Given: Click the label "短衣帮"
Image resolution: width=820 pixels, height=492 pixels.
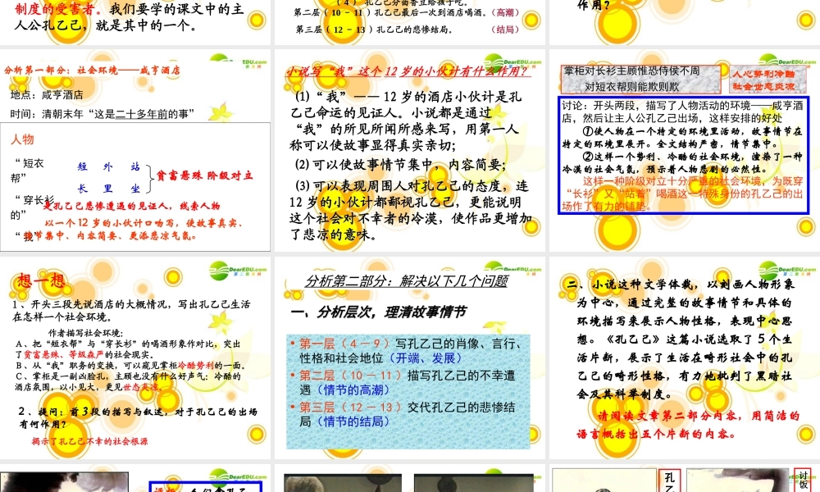Looking at the screenshot, I should pyautogui.click(x=30, y=170).
